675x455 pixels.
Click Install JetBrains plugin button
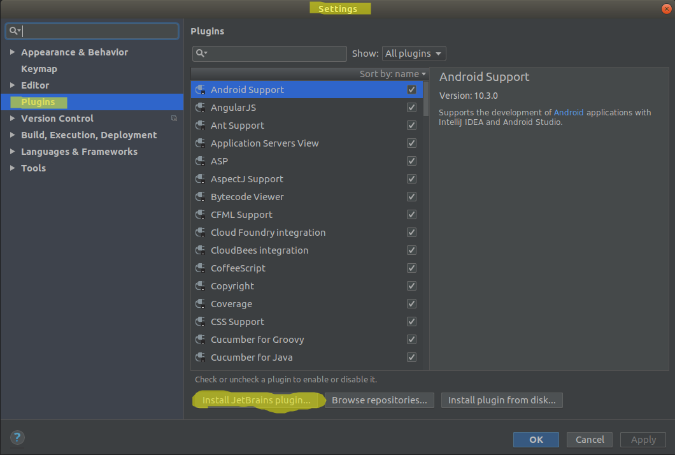(x=257, y=400)
